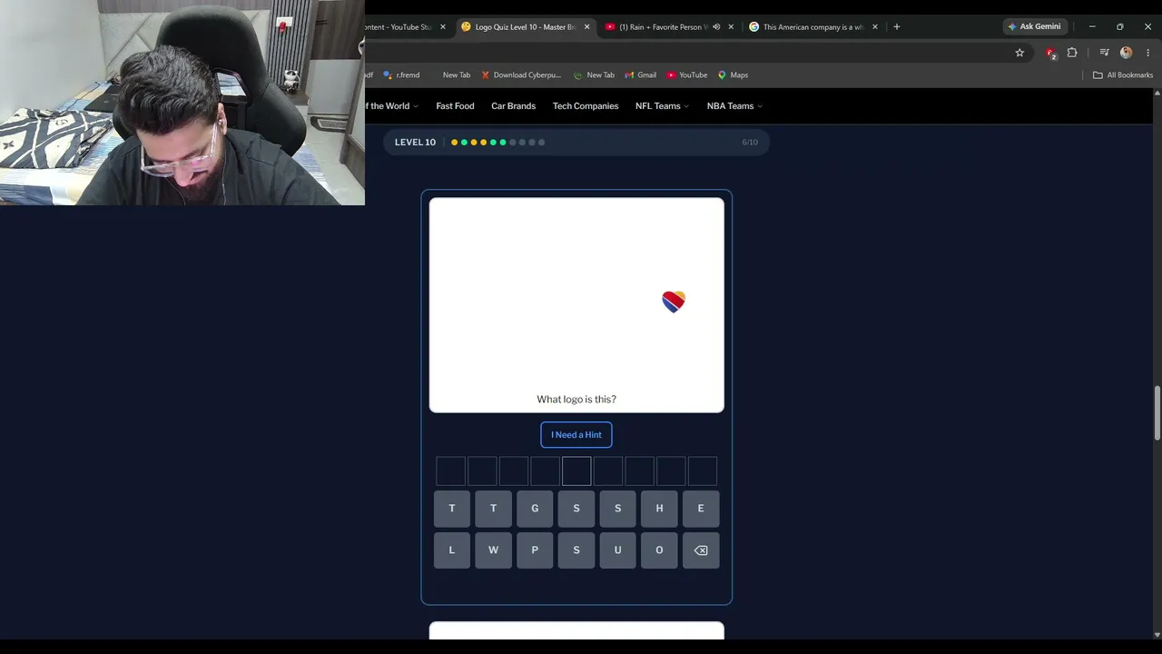The height and width of the screenshot is (654, 1162).
Task: Open a new browser tab with the plus icon
Action: 897,27
